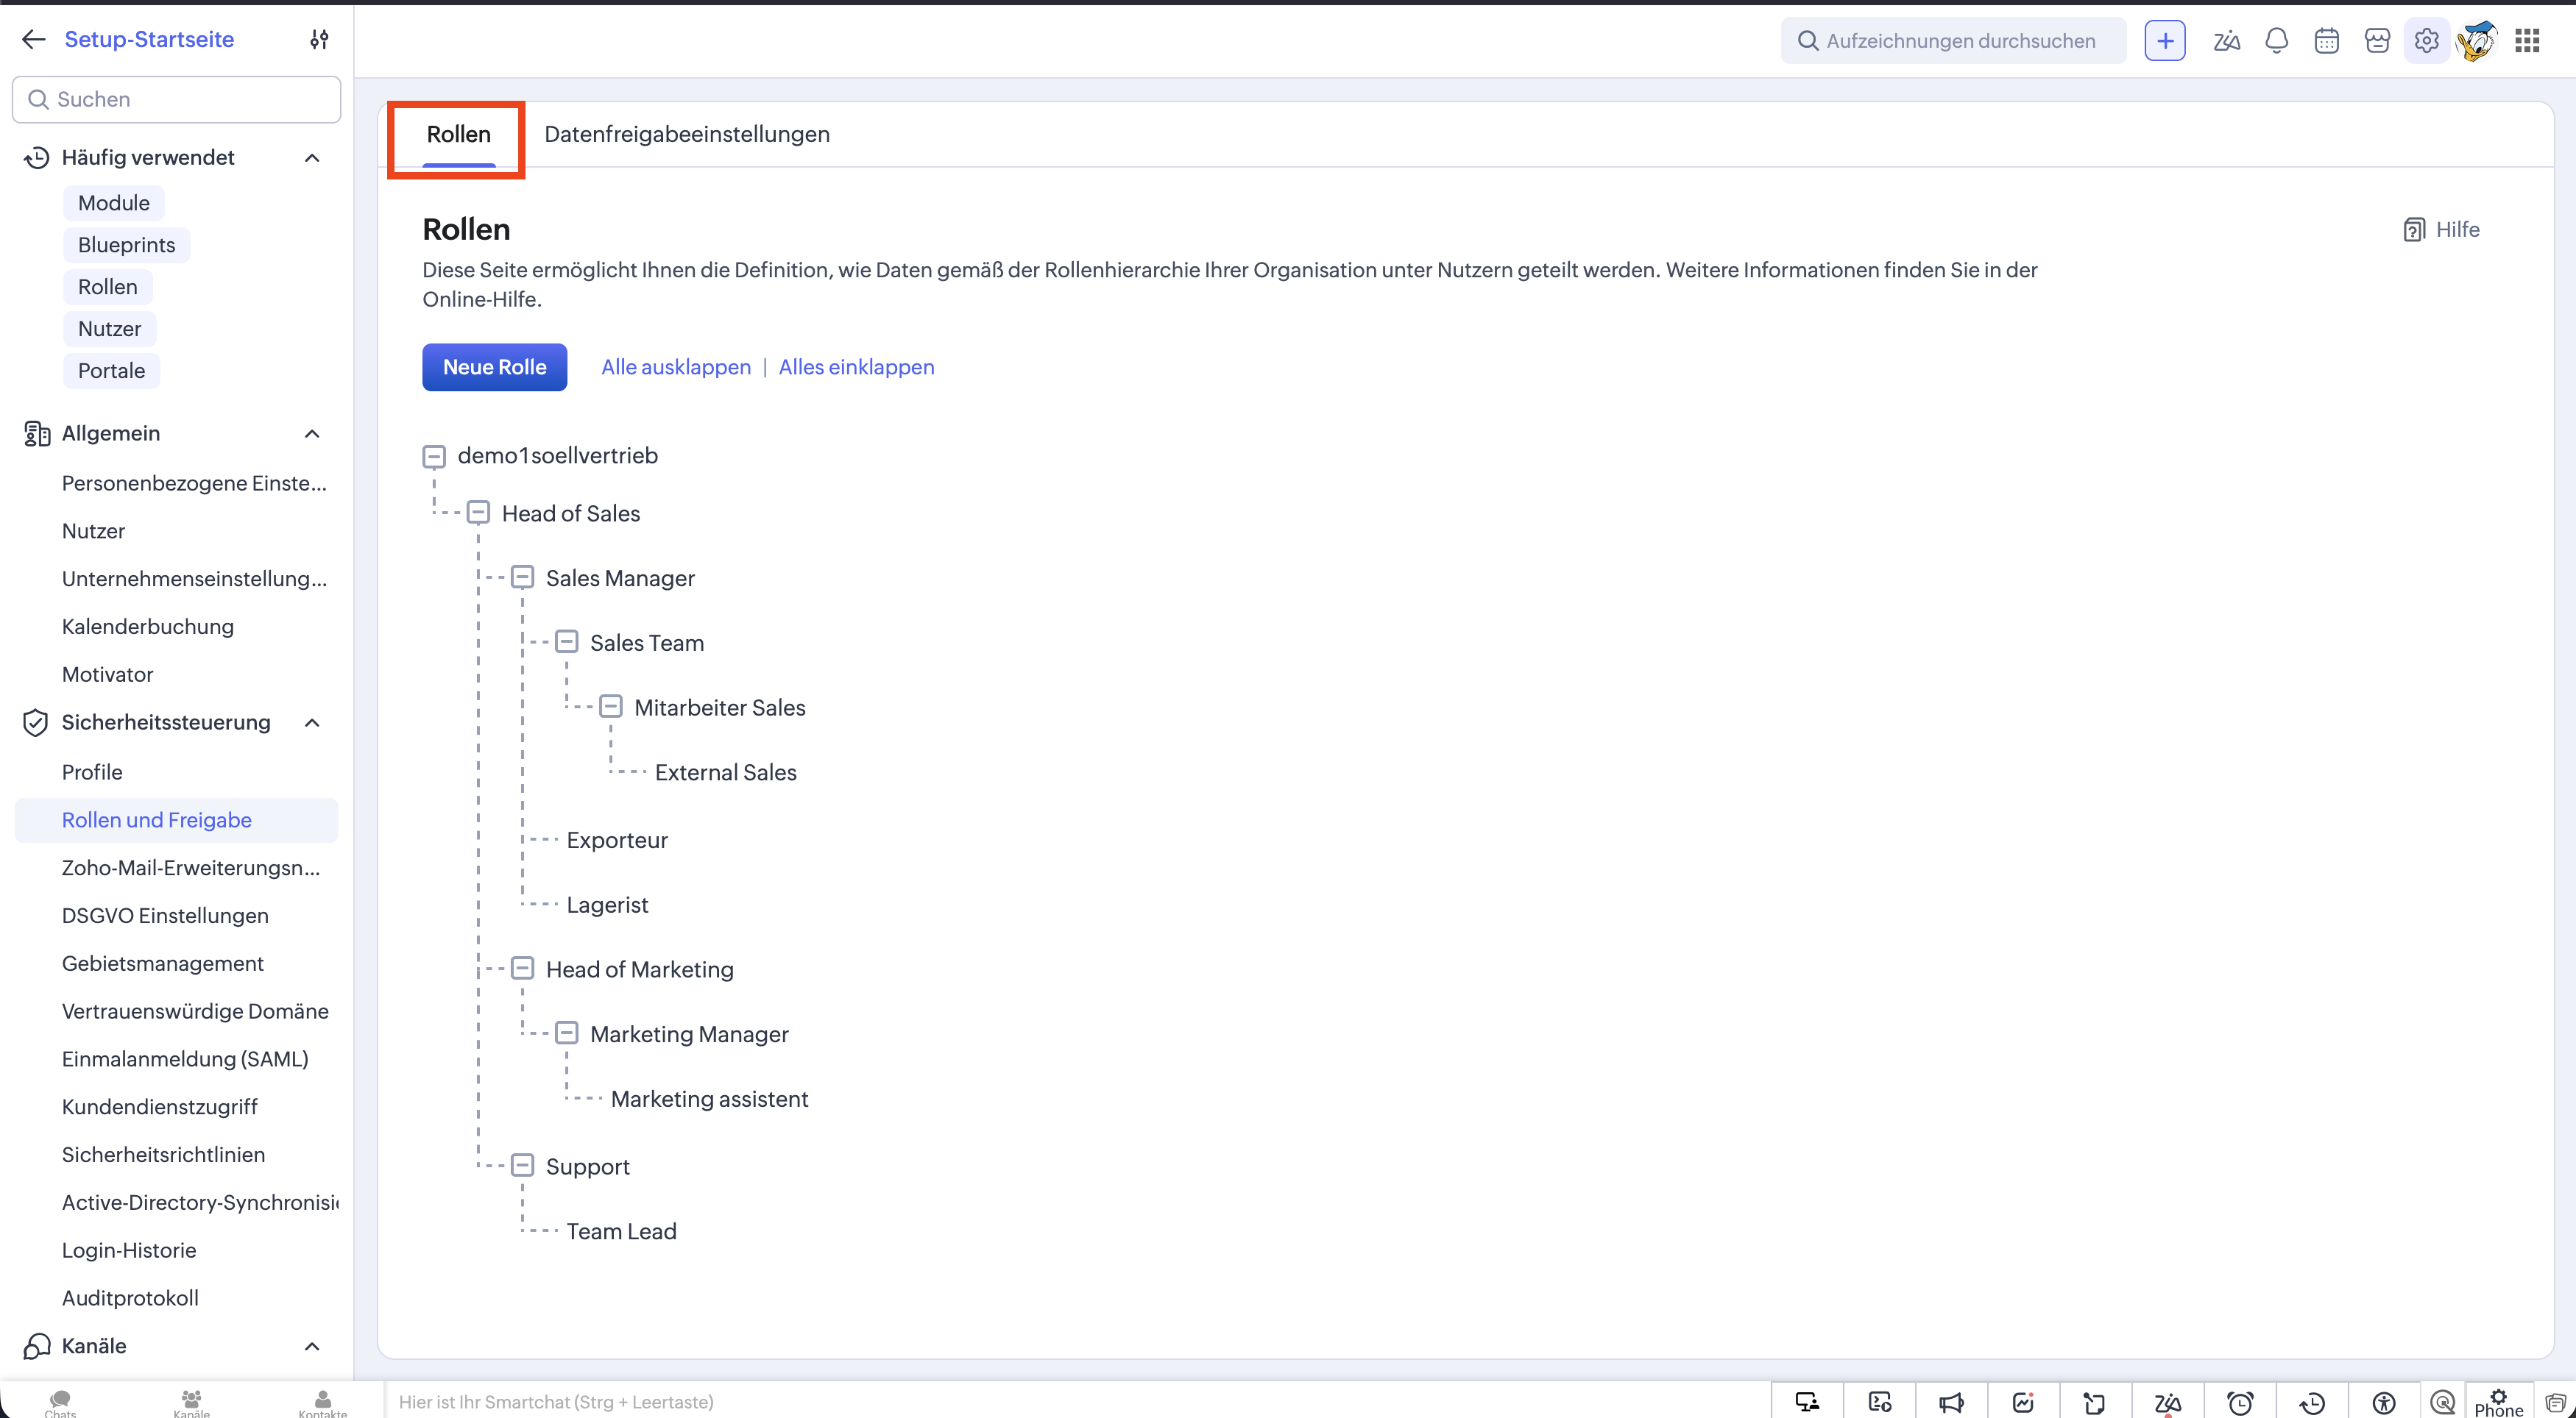Open the setup filter settings icon
Screen dimensions: 2576x1418
pos(319,39)
